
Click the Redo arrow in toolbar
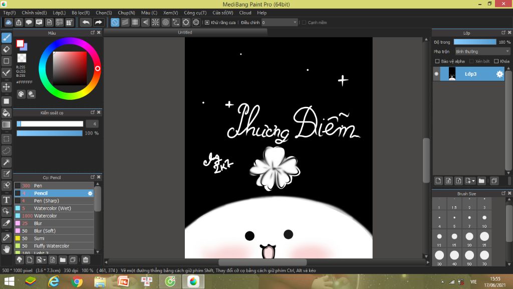click(98, 22)
